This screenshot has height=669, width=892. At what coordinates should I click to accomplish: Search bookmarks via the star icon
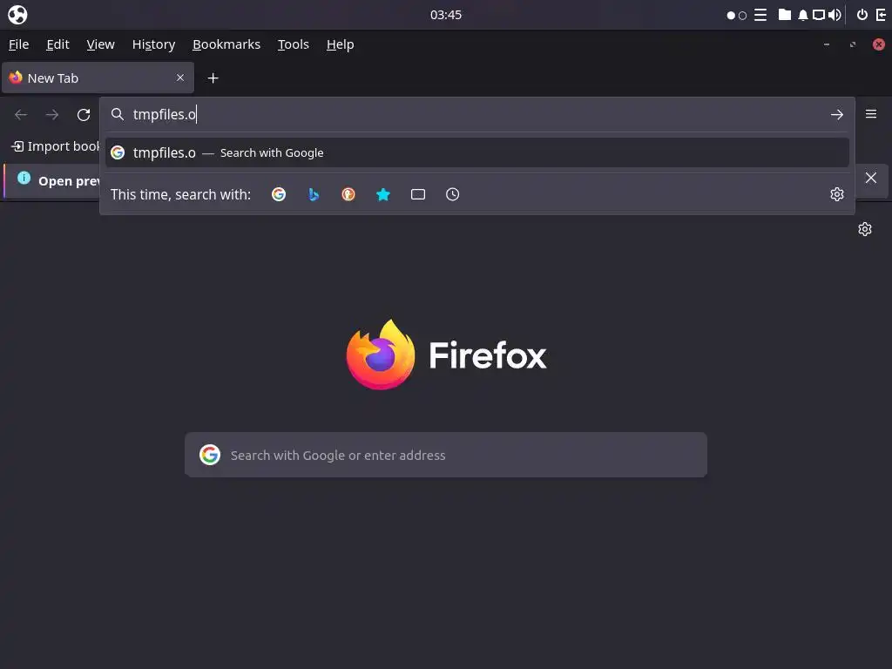tap(383, 194)
